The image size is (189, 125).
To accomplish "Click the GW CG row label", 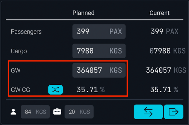I will click(20, 90).
